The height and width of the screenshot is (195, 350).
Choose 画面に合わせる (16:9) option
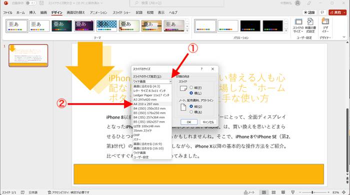pos(152,144)
